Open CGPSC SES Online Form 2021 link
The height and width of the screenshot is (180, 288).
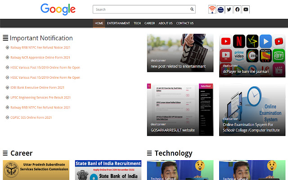(x=31, y=117)
